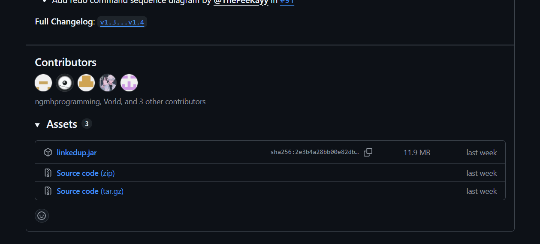Open the first contributor avatar with white dash
Screen dimensions: 540x244
(x=43, y=83)
